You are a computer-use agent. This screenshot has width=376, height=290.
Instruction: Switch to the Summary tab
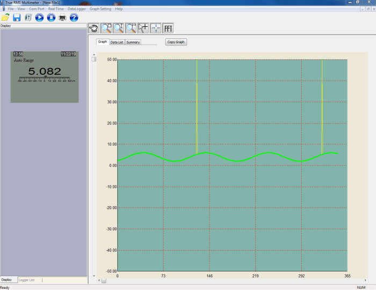(x=133, y=43)
